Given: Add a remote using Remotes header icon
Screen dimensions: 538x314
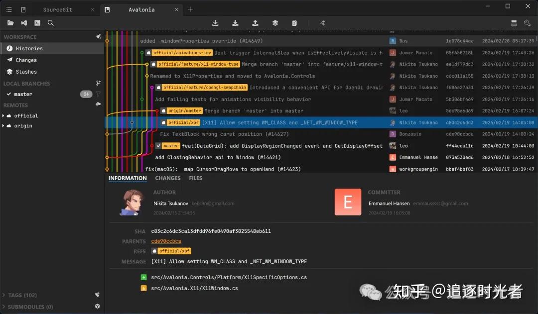Looking at the screenshot, I should click(98, 104).
